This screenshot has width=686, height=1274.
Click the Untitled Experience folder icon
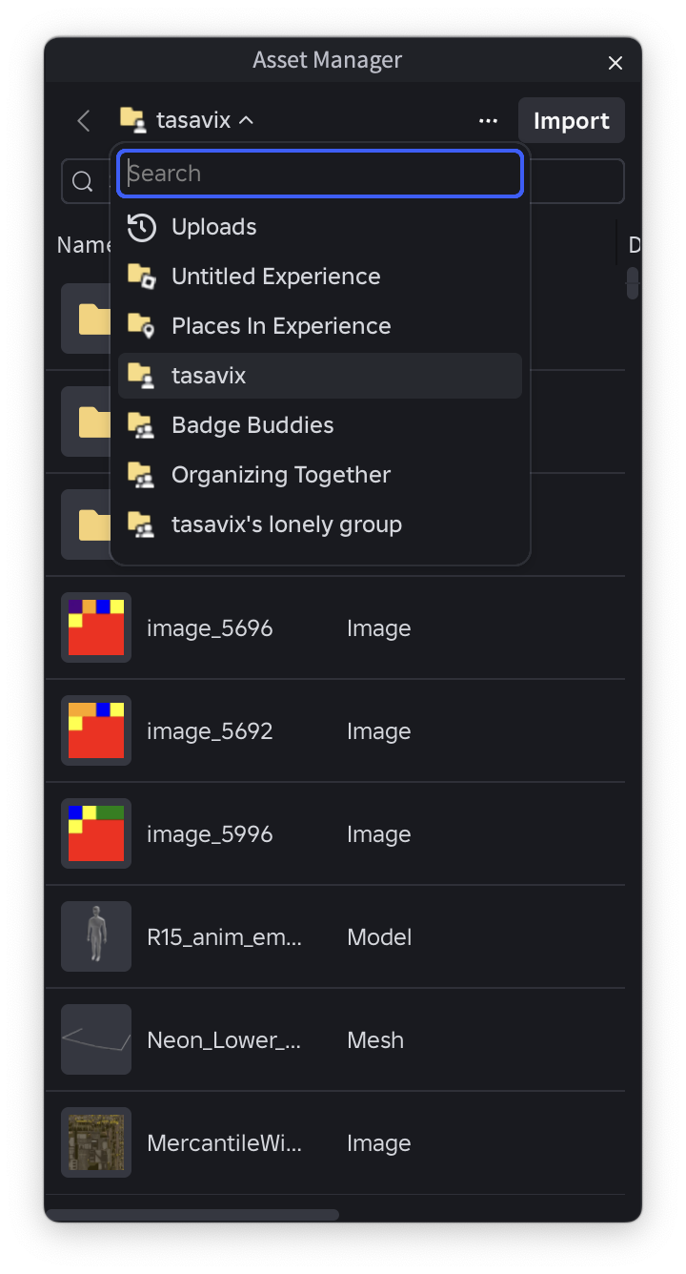pyautogui.click(x=141, y=277)
